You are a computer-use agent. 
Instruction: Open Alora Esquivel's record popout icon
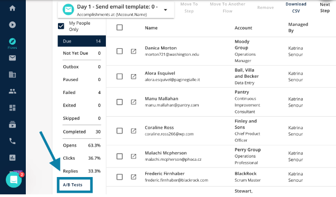click(133, 77)
